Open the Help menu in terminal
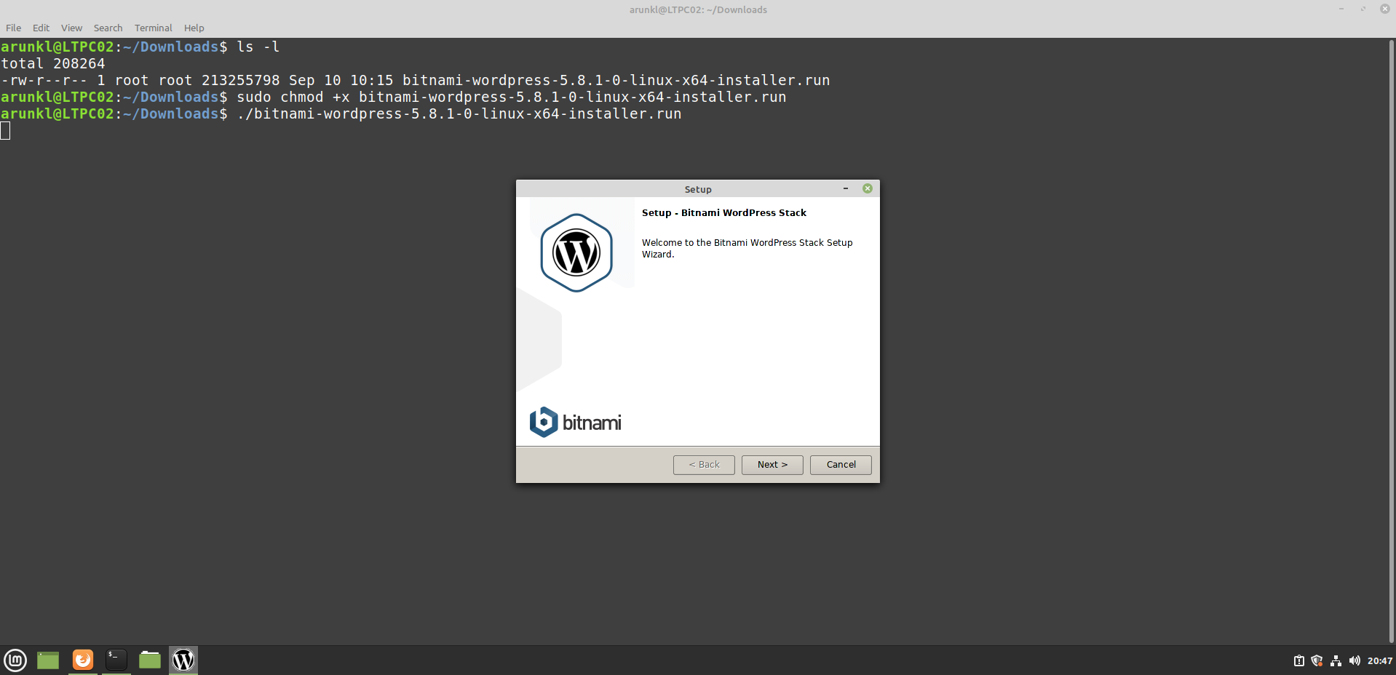Screen dimensions: 1396x675 click(194, 28)
